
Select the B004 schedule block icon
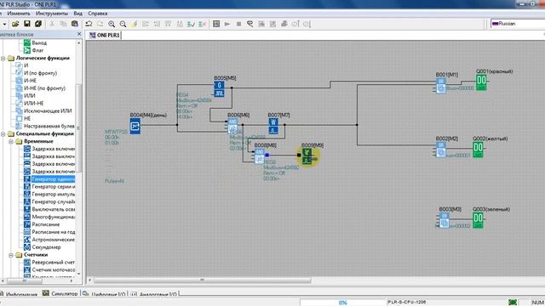click(135, 127)
